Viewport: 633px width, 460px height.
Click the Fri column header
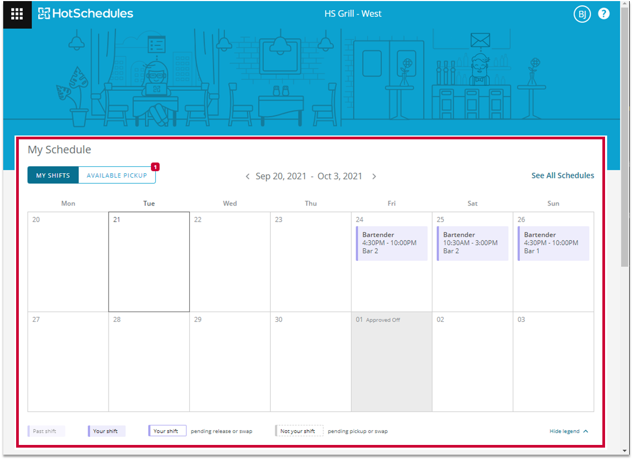click(x=392, y=203)
